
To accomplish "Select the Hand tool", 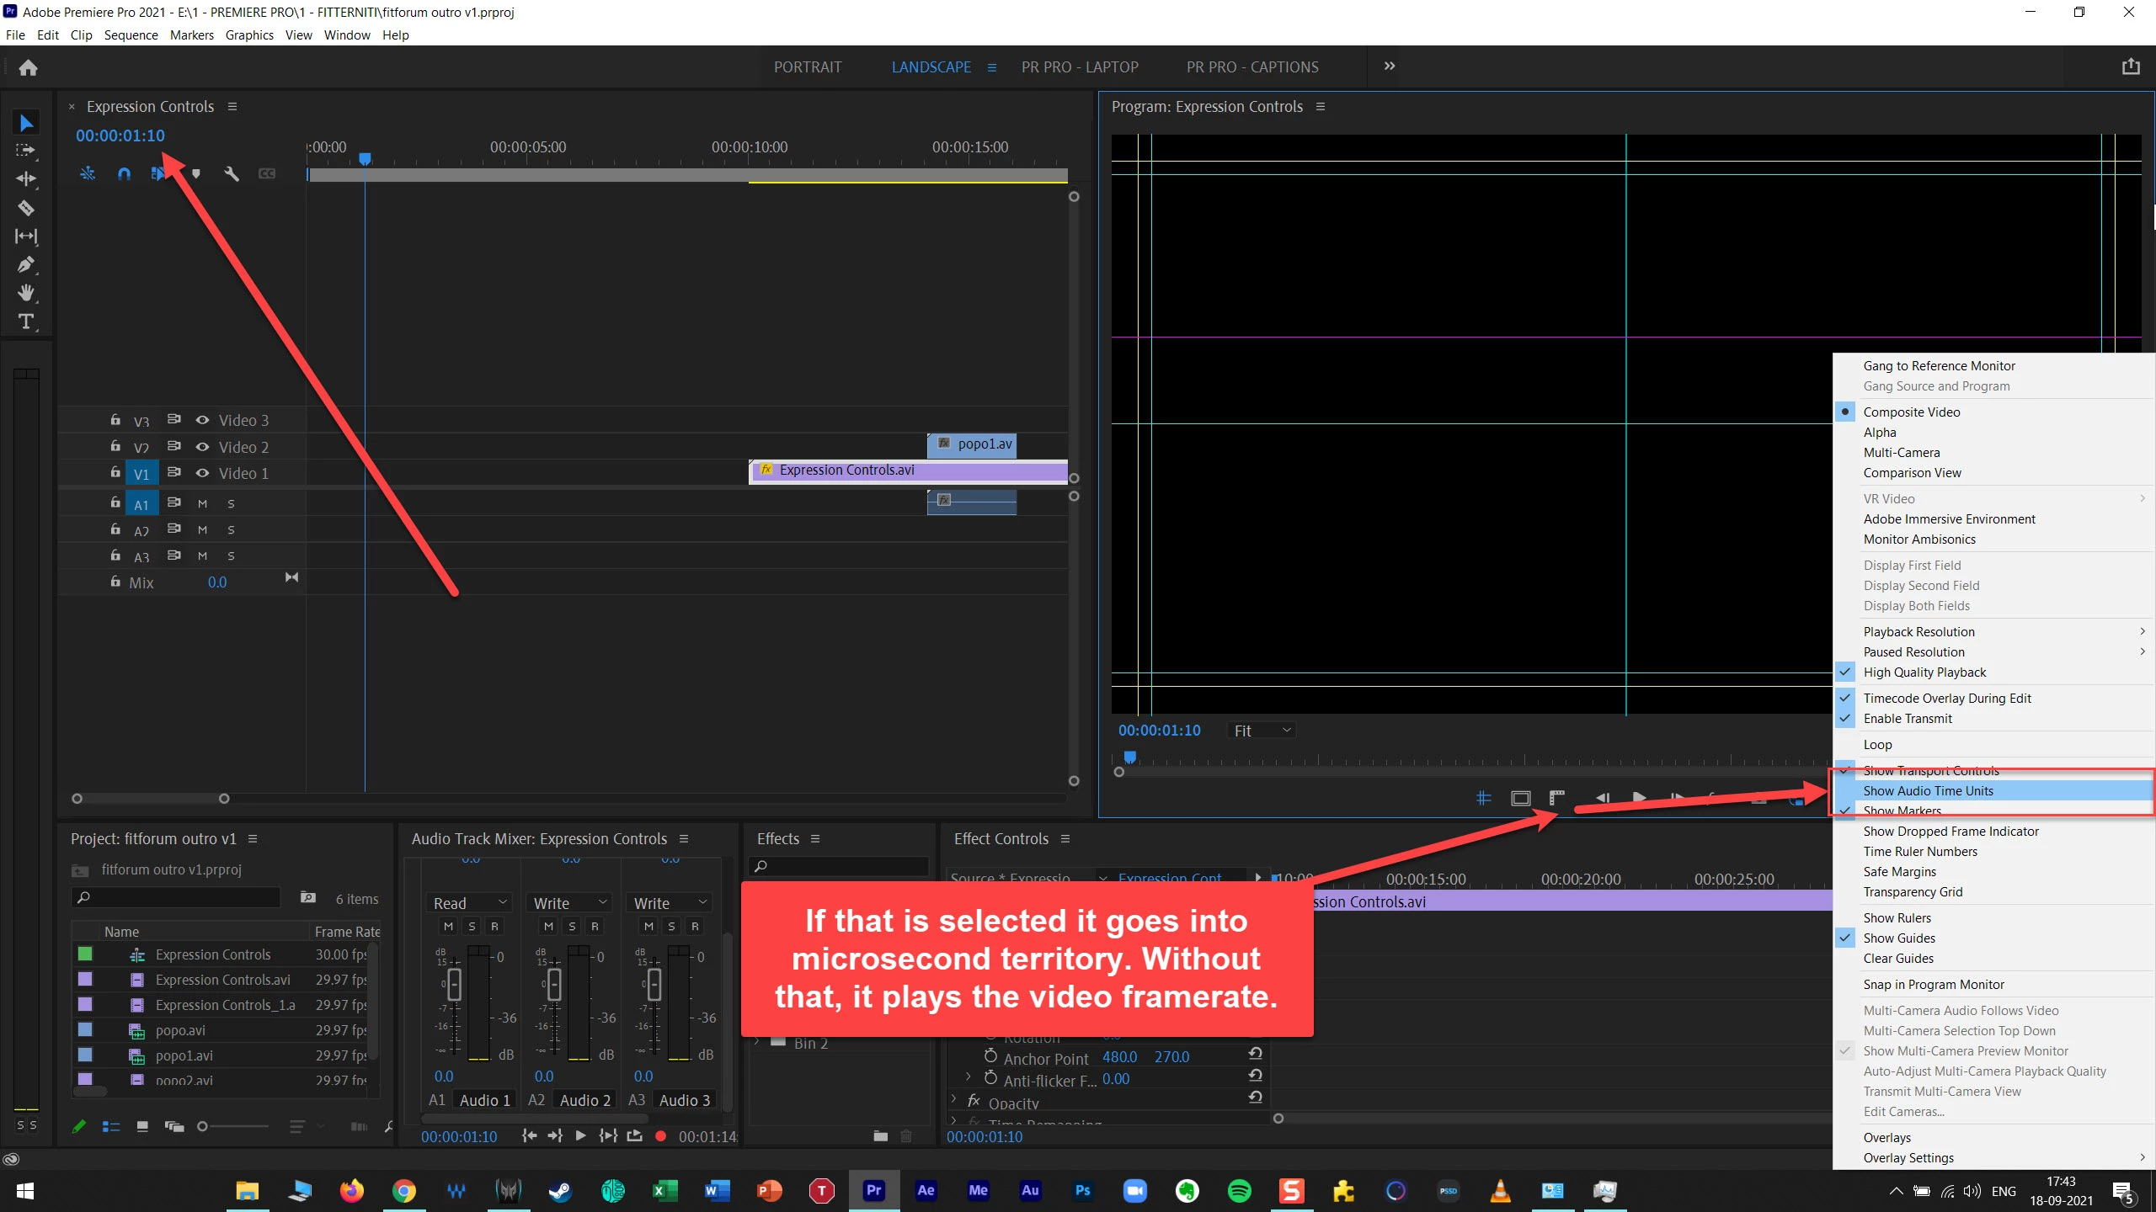I will click(26, 293).
